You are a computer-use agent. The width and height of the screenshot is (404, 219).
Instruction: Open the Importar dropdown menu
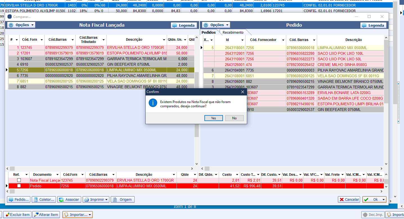pos(78,215)
